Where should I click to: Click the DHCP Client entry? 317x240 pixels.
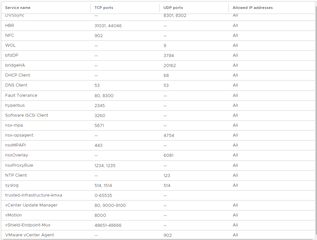pos(17,75)
